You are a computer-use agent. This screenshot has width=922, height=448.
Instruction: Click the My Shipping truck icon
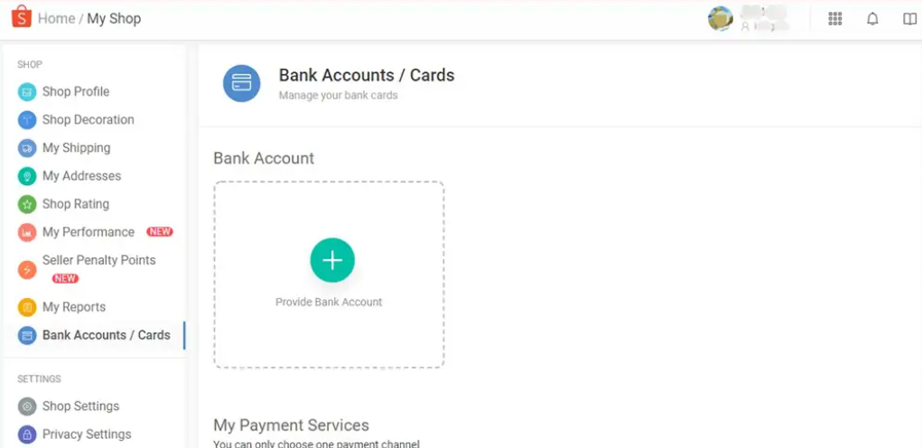[27, 148]
